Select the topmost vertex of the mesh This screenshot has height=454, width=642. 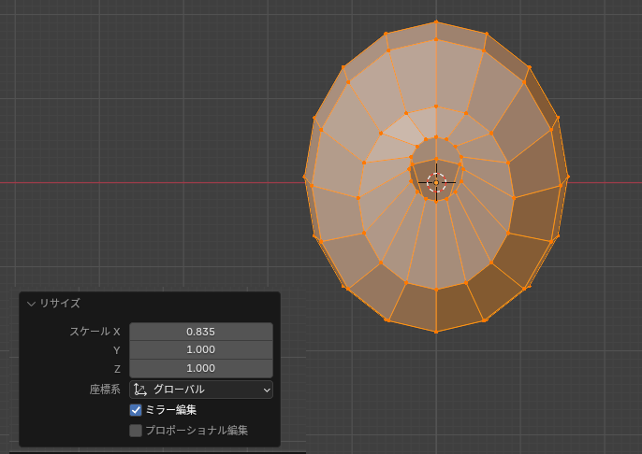coord(436,22)
